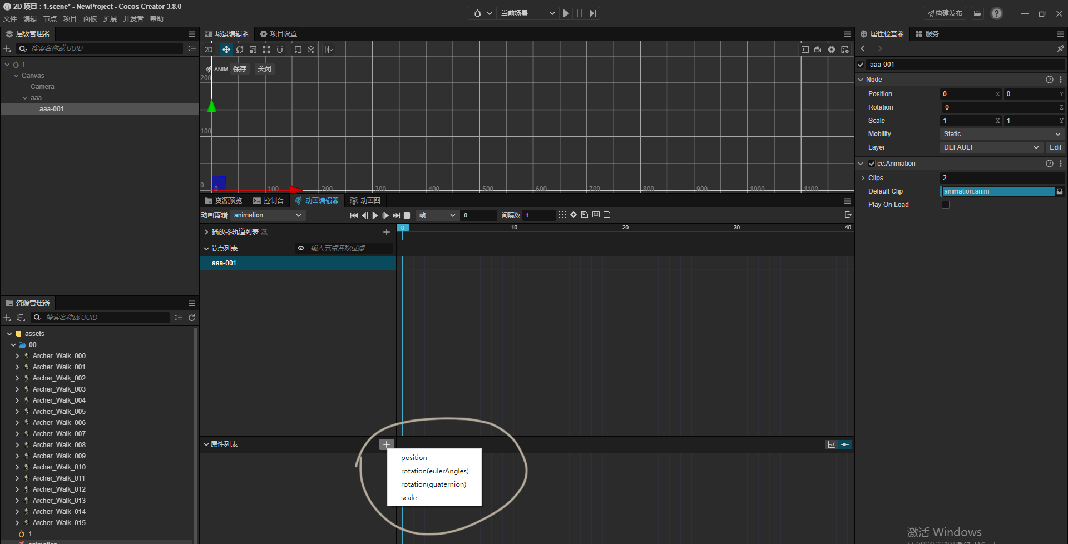Stop the animation playback

pyautogui.click(x=407, y=215)
